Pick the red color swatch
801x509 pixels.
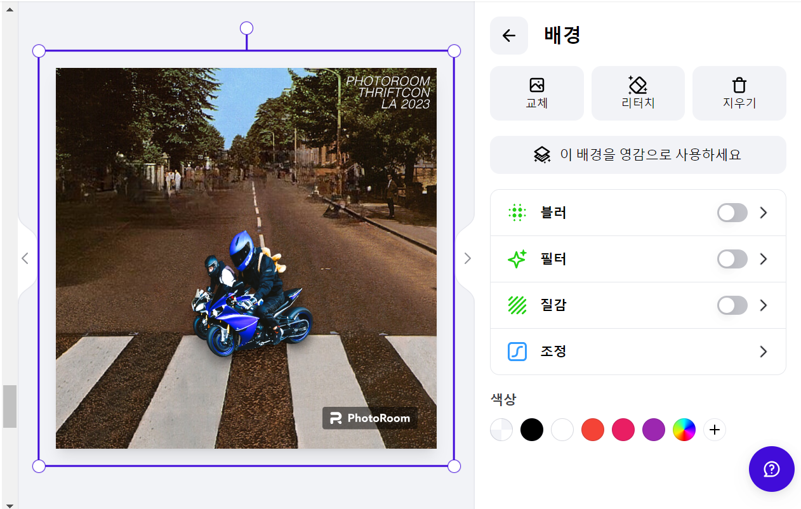pos(593,430)
